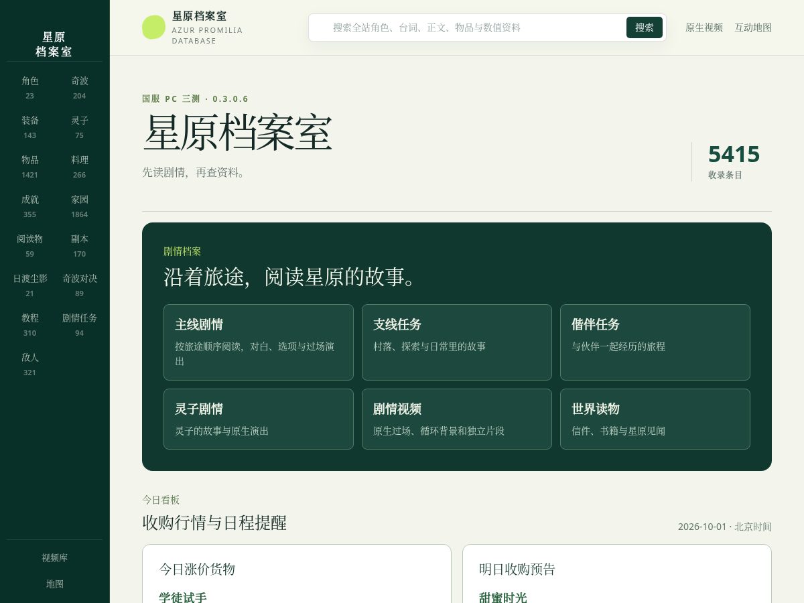
Task: Click the date 2026-10-01 北京时间 label
Action: 725,527
